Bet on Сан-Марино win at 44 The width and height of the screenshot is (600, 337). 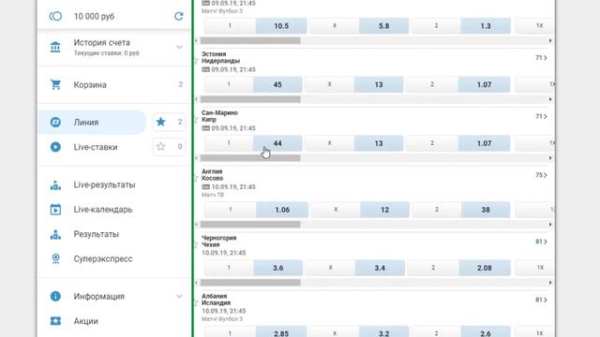click(x=277, y=143)
